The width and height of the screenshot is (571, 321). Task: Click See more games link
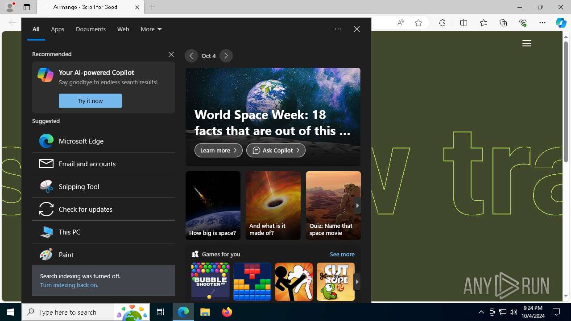[x=342, y=254]
